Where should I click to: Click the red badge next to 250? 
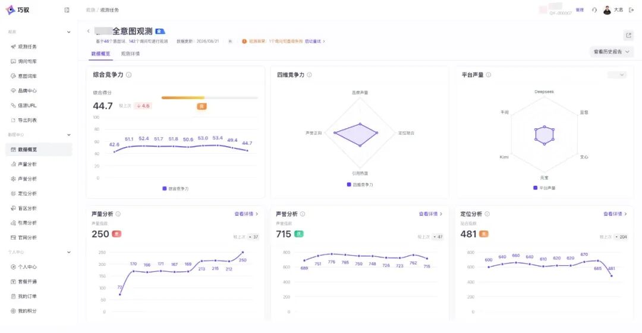coord(117,234)
